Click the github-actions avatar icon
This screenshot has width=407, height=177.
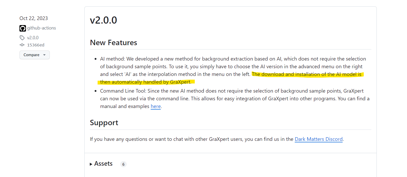point(23,28)
